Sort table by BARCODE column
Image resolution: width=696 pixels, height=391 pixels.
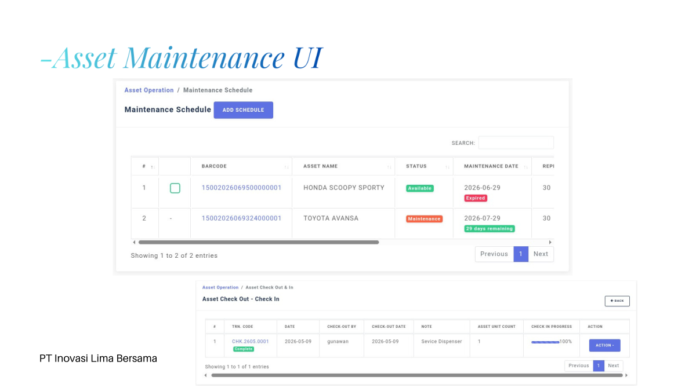tap(241, 166)
